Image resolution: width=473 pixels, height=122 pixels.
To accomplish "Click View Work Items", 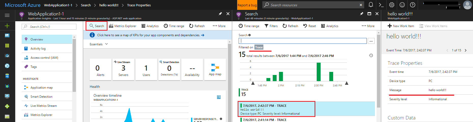I will [433, 26].
